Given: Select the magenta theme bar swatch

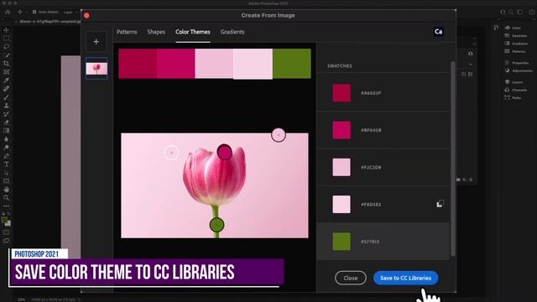Looking at the screenshot, I should 175,64.
